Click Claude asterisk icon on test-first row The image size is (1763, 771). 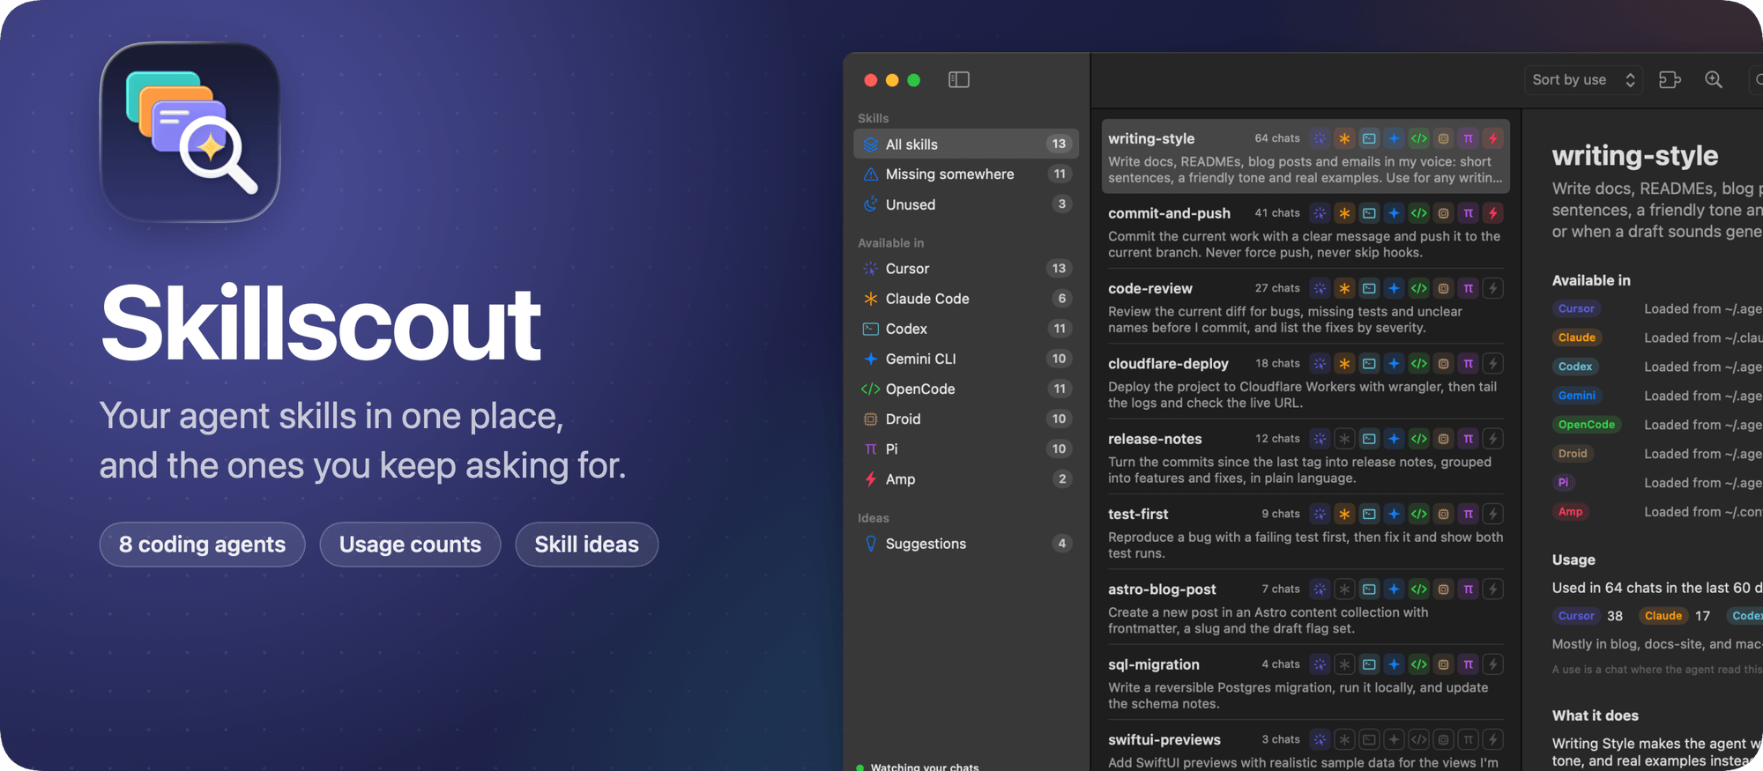coord(1344,514)
